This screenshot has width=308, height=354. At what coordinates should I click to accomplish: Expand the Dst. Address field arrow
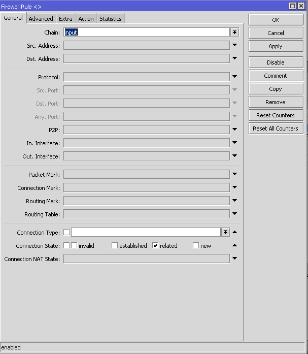(234, 59)
